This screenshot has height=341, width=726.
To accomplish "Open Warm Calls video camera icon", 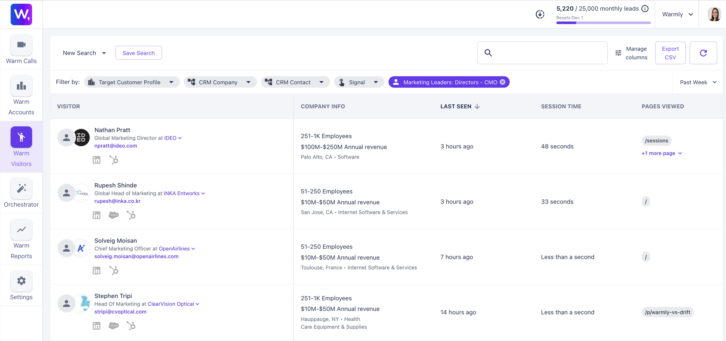I will 21,45.
